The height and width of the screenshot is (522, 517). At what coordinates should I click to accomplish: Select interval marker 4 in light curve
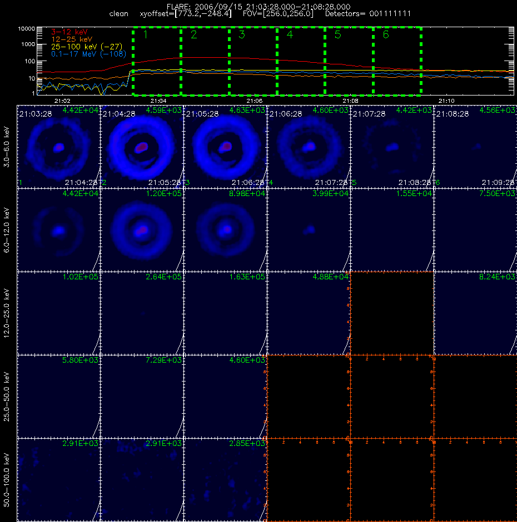(x=290, y=34)
